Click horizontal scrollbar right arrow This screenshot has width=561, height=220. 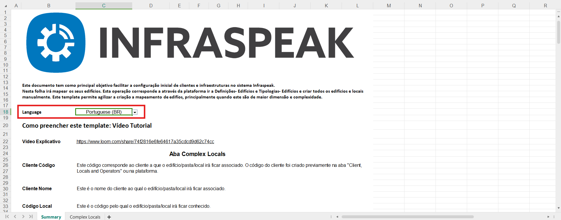[548, 217]
